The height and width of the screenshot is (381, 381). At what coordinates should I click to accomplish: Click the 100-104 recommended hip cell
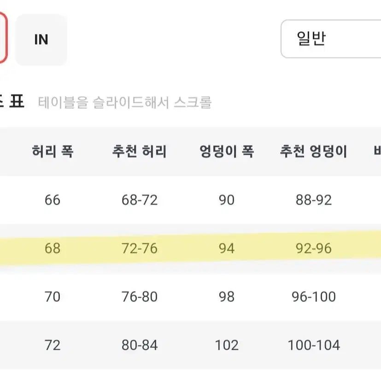313,345
